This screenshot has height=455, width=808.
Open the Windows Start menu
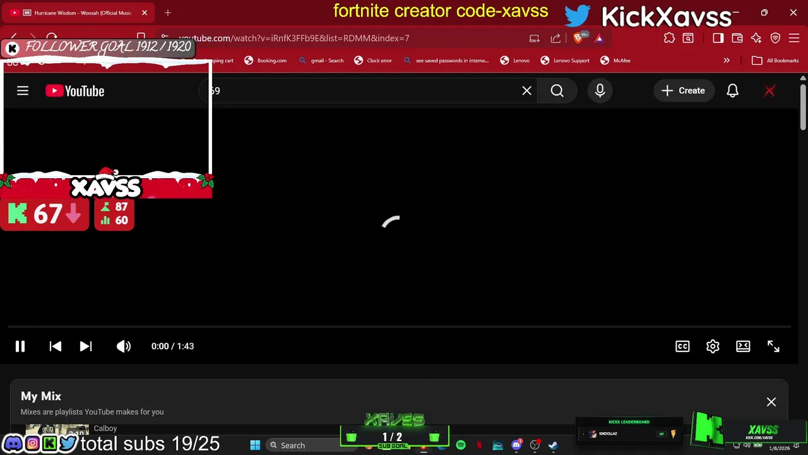coord(255,446)
